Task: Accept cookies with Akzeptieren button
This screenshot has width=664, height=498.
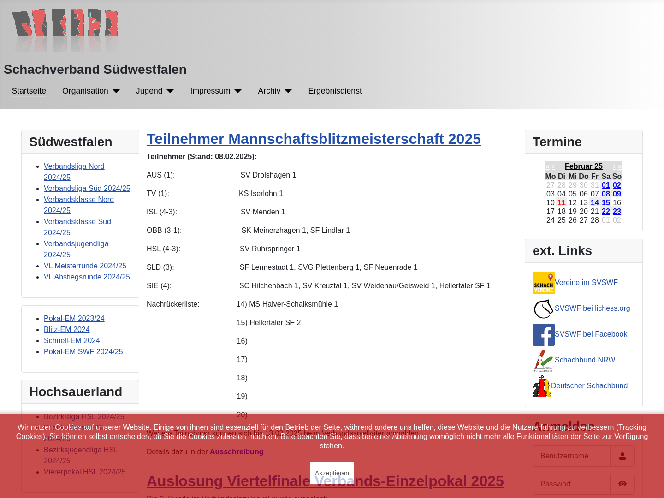Action: tap(332, 473)
